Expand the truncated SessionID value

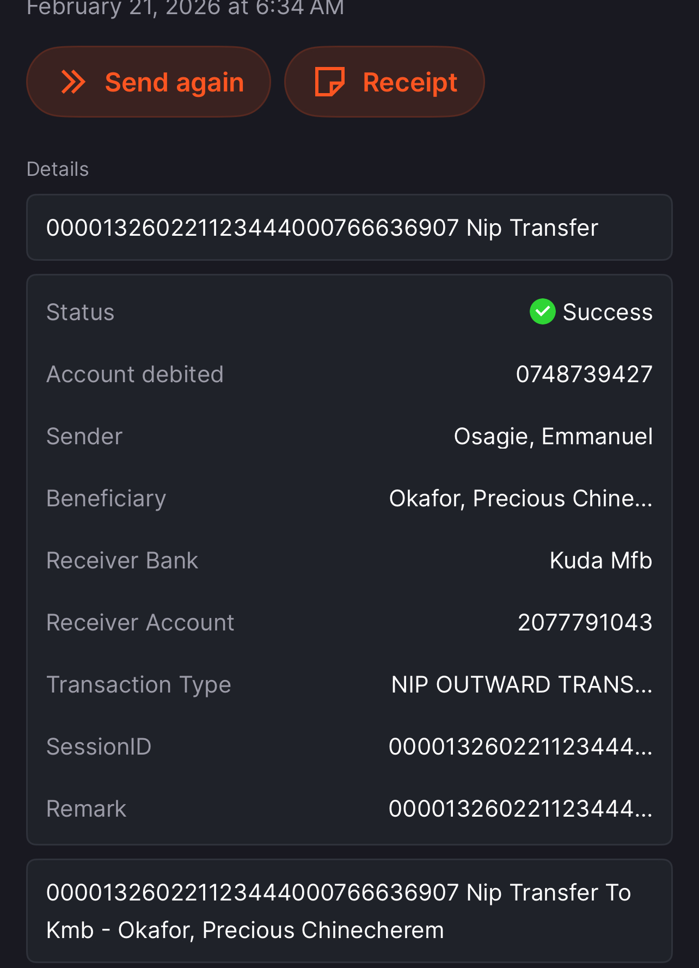click(x=520, y=747)
